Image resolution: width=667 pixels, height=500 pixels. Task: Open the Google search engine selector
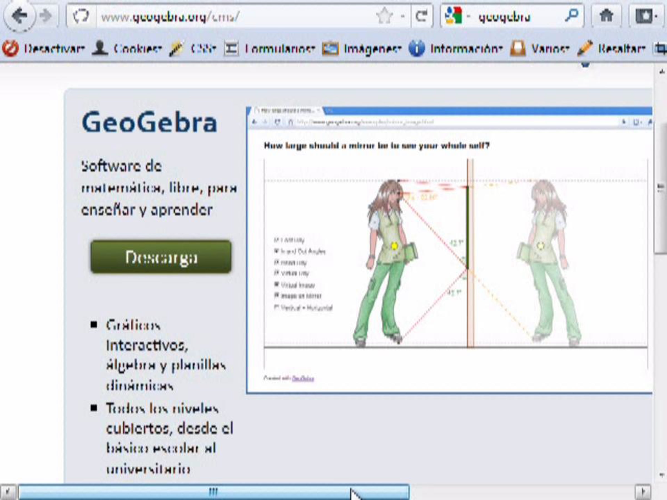point(457,16)
